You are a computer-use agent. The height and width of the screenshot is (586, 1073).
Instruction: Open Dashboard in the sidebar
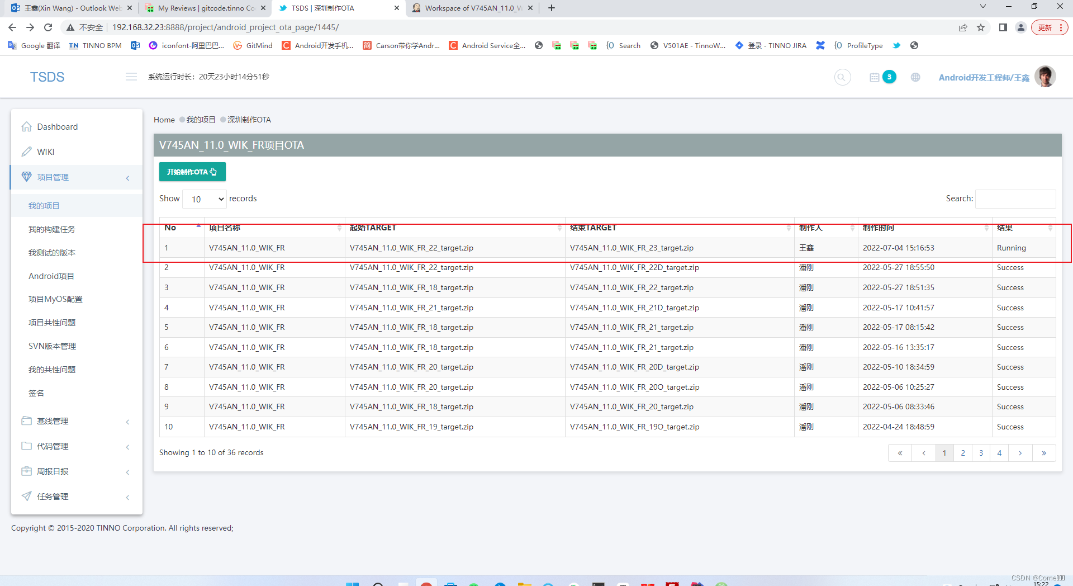pos(77,127)
